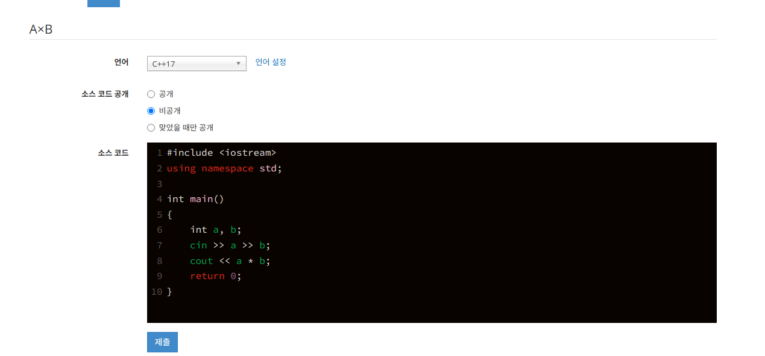Click the return 0 statement
Viewport: 765px width, 356px height.
(x=215, y=275)
